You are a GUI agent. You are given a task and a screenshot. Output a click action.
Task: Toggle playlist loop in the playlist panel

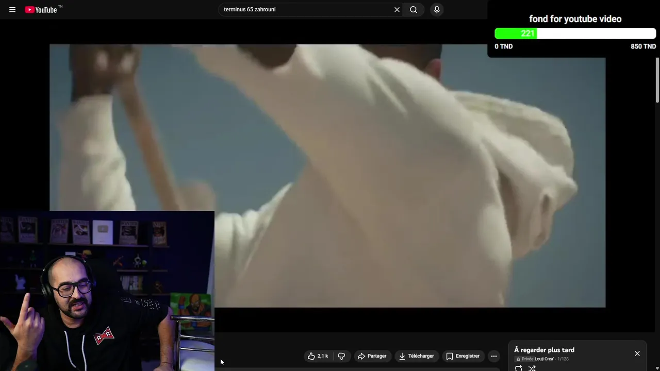pyautogui.click(x=518, y=368)
